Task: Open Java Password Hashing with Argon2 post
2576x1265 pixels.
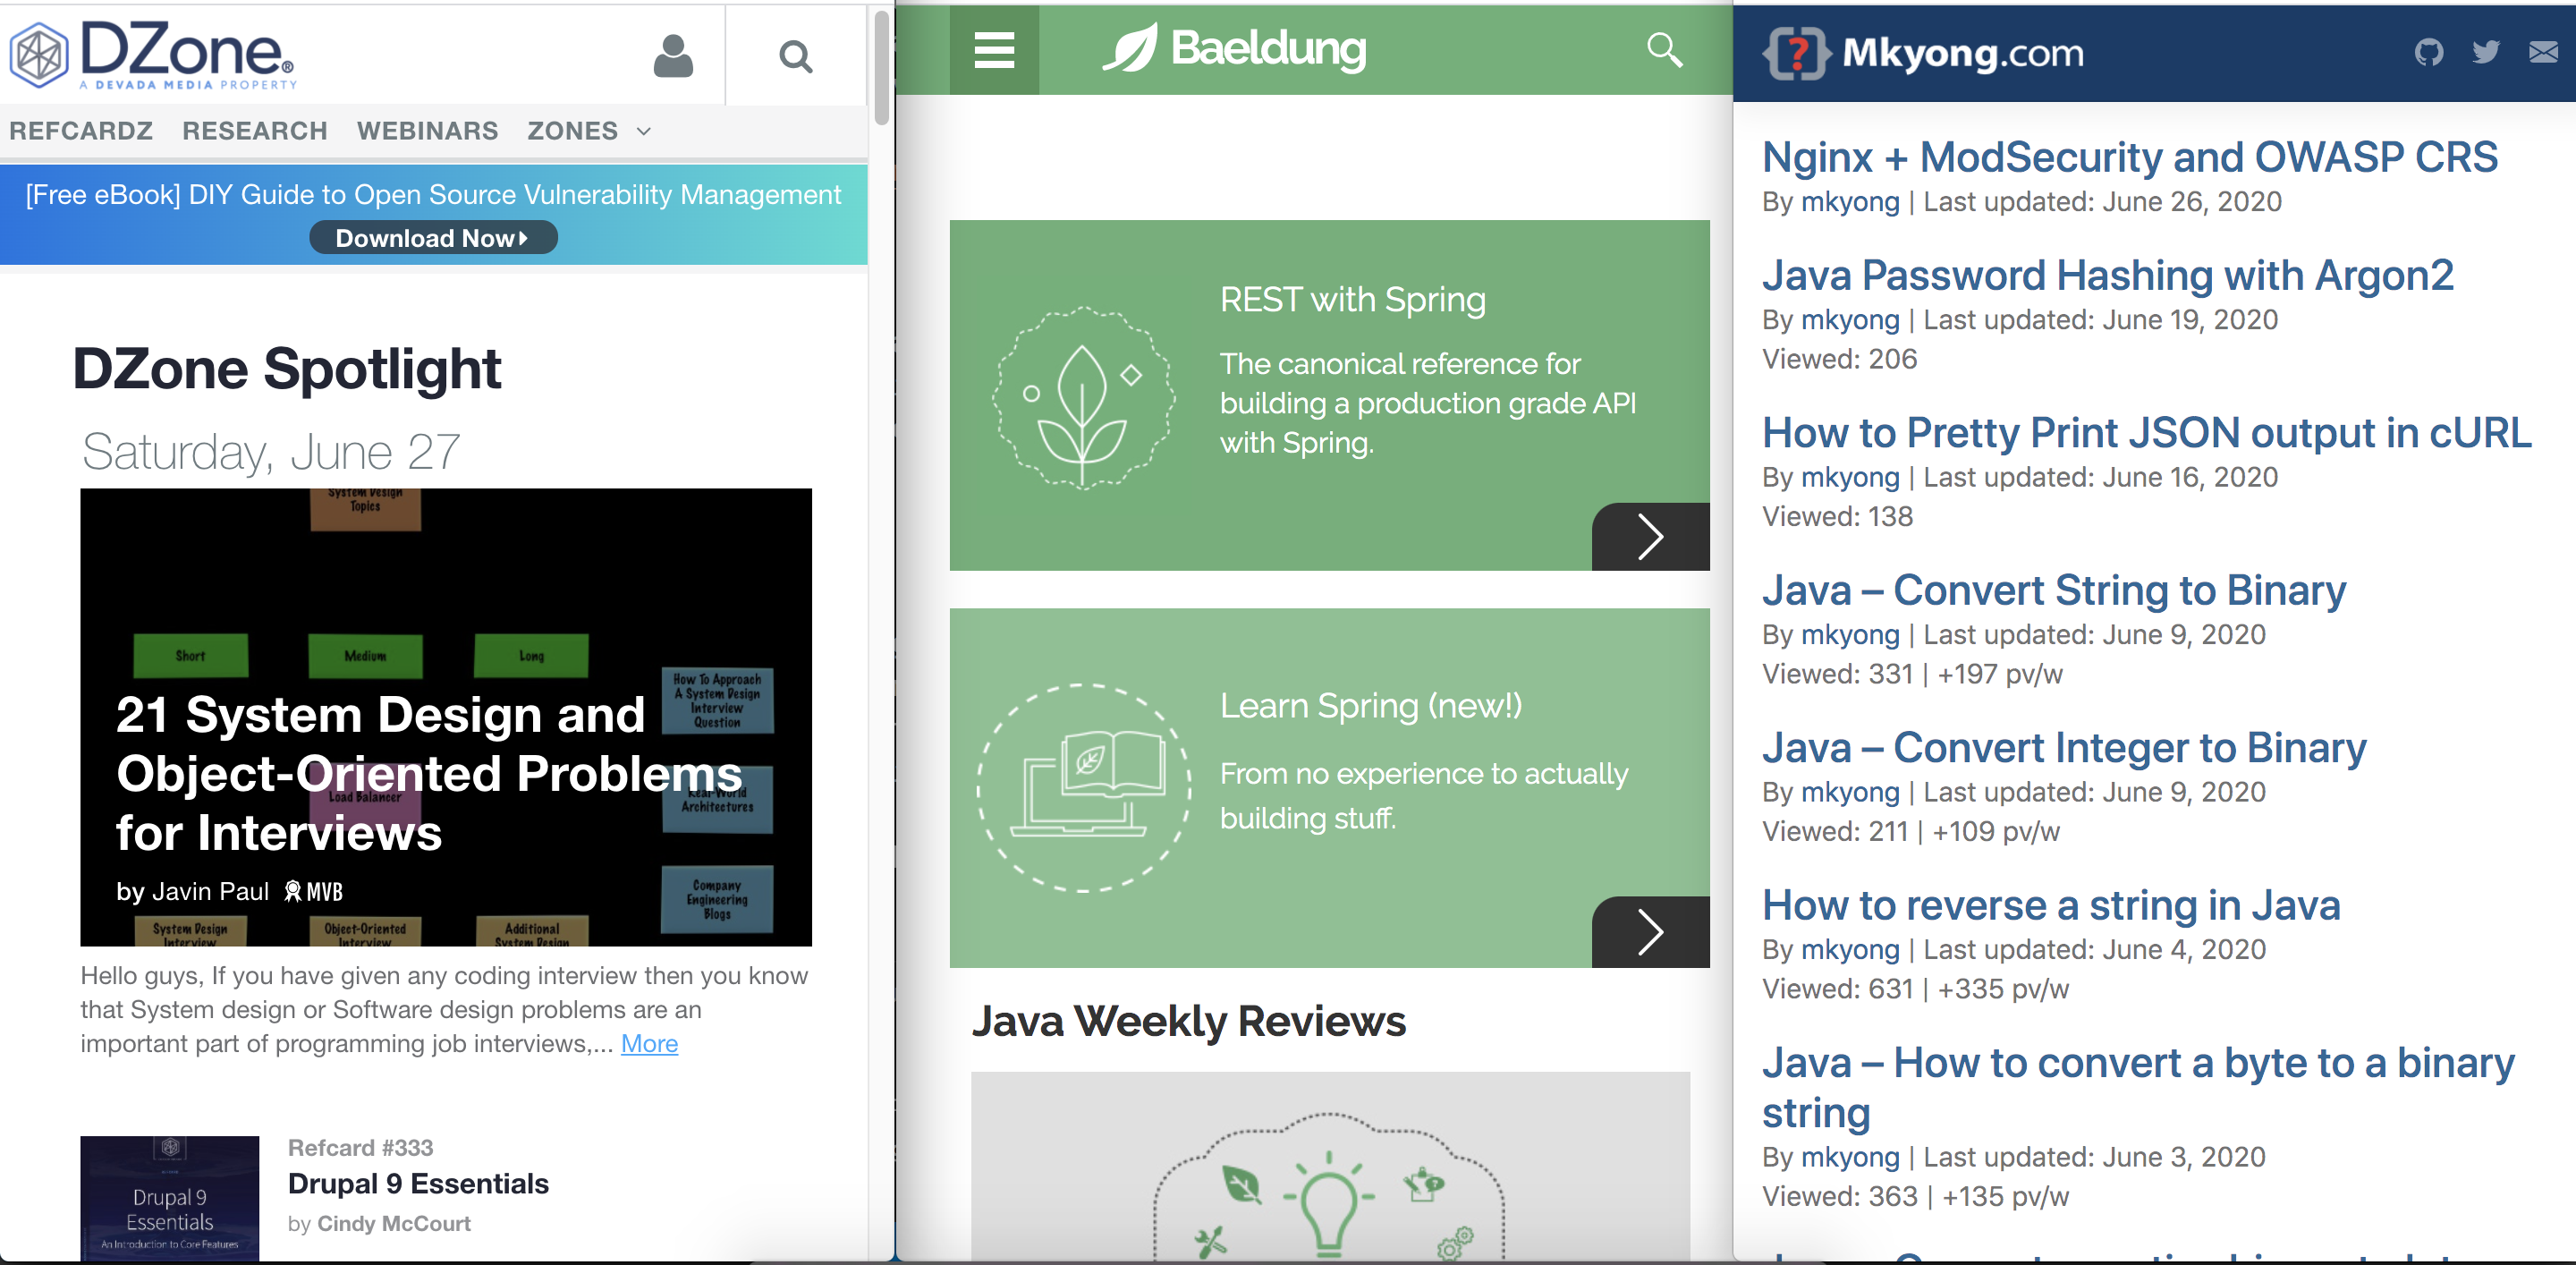Action: coord(2108,275)
